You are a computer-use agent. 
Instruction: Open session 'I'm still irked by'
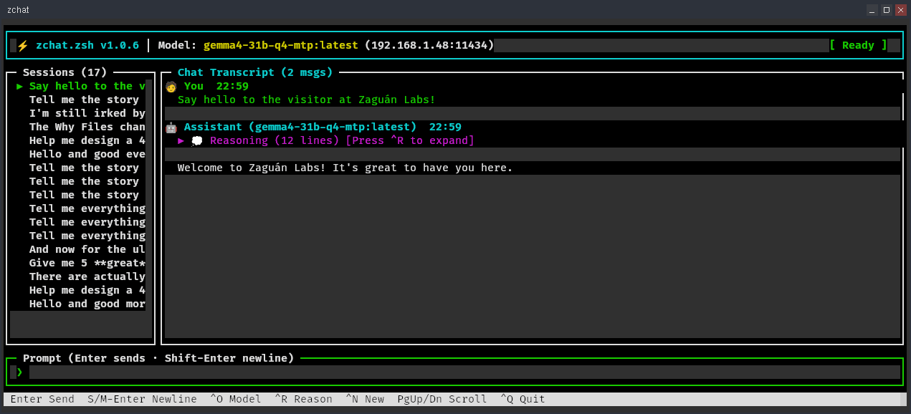pyautogui.click(x=87, y=113)
